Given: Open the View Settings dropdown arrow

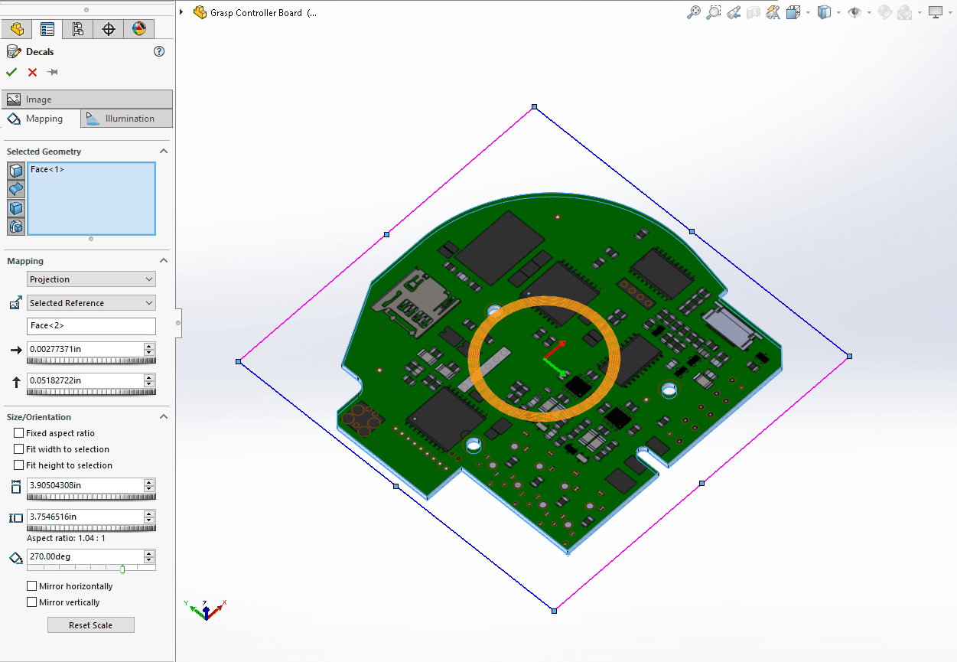Looking at the screenshot, I should tap(951, 13).
